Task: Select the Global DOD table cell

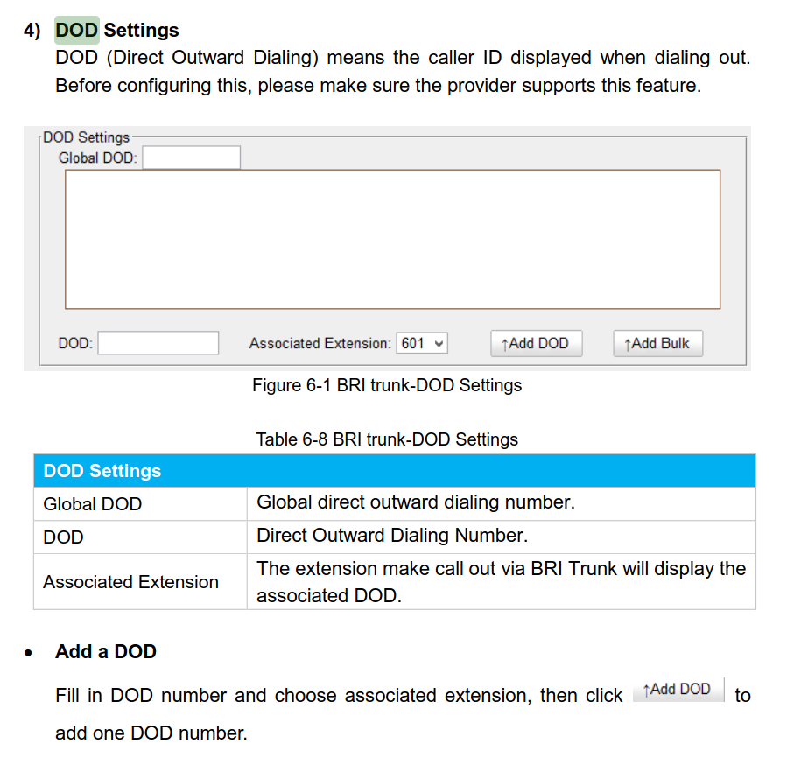Action: pos(93,504)
